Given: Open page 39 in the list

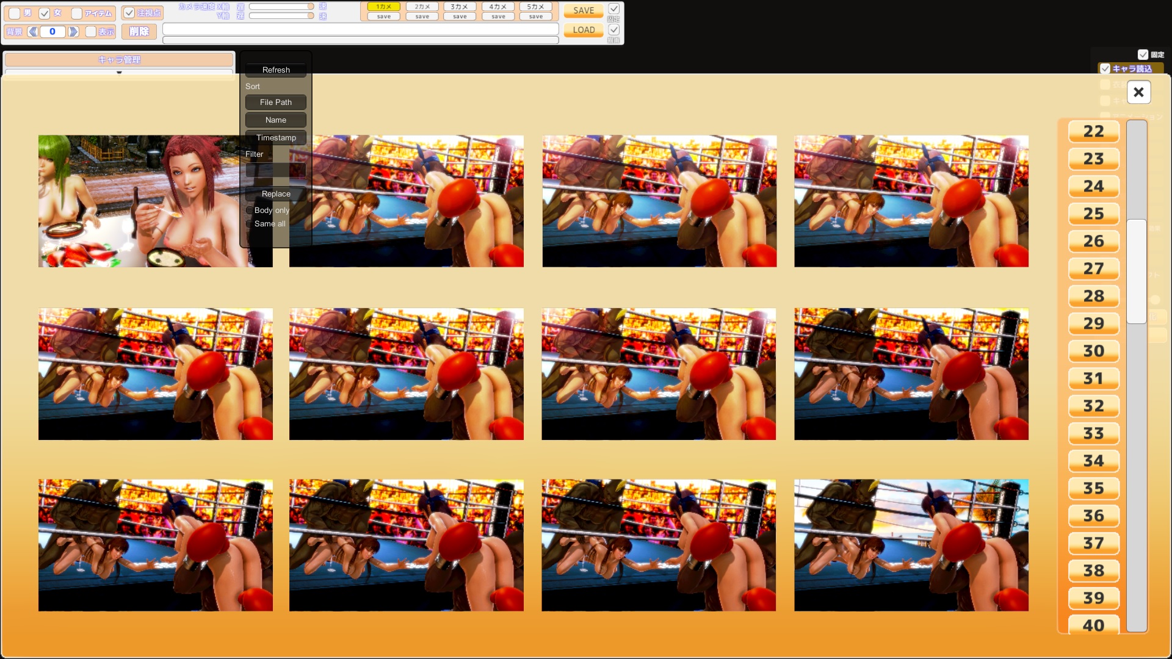Looking at the screenshot, I should click(x=1093, y=598).
